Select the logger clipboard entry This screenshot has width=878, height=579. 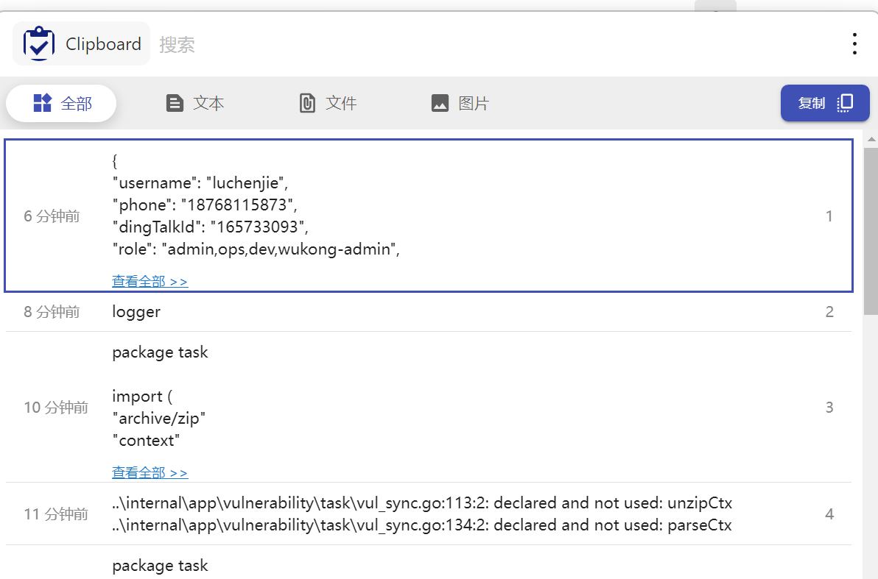(x=429, y=312)
